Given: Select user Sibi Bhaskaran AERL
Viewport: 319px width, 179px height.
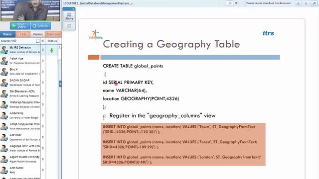Looking at the screenshot, I should [20, 93].
